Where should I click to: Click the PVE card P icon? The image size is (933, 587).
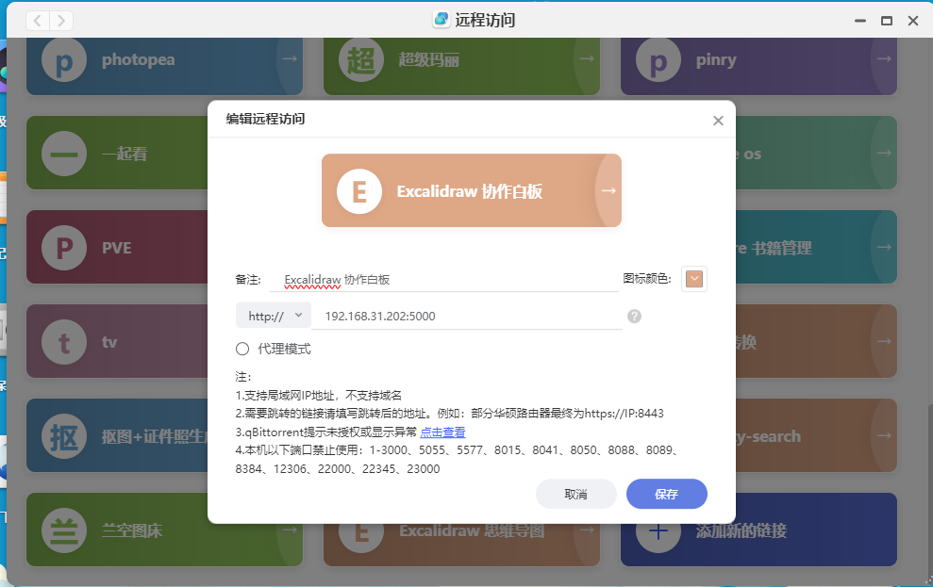click(64, 248)
